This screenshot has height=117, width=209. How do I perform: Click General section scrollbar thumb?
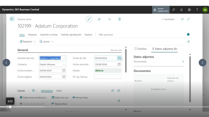tap(126, 61)
